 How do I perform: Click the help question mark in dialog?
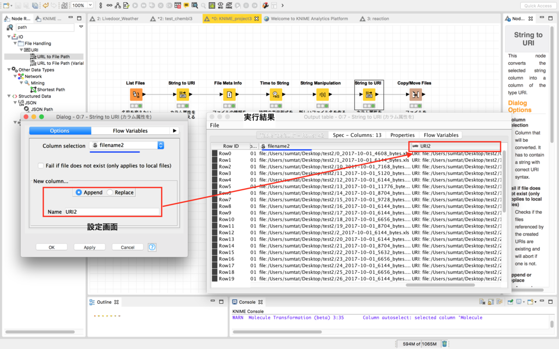pyautogui.click(x=152, y=247)
